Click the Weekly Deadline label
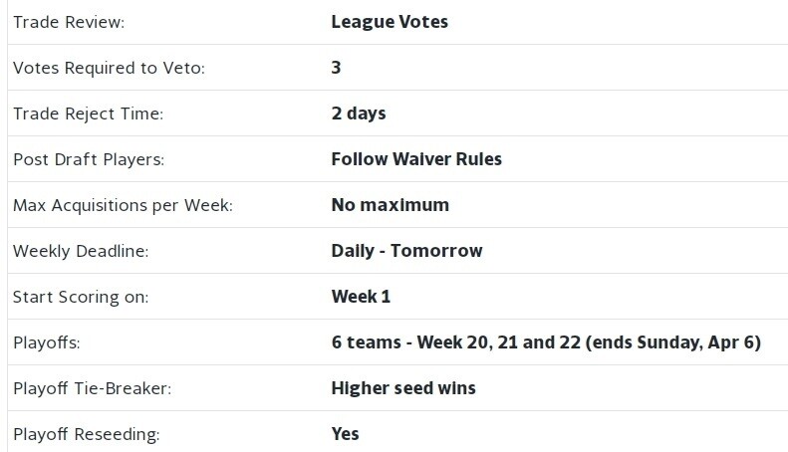Image resolution: width=788 pixels, height=452 pixels. pyautogui.click(x=81, y=251)
